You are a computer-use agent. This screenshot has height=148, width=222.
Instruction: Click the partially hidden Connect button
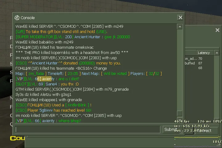207,131
